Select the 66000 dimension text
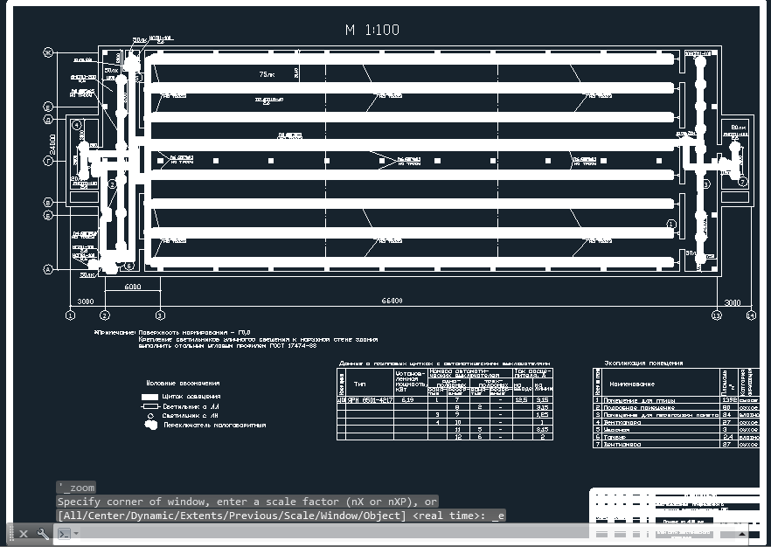The width and height of the screenshot is (771, 547). click(x=392, y=301)
